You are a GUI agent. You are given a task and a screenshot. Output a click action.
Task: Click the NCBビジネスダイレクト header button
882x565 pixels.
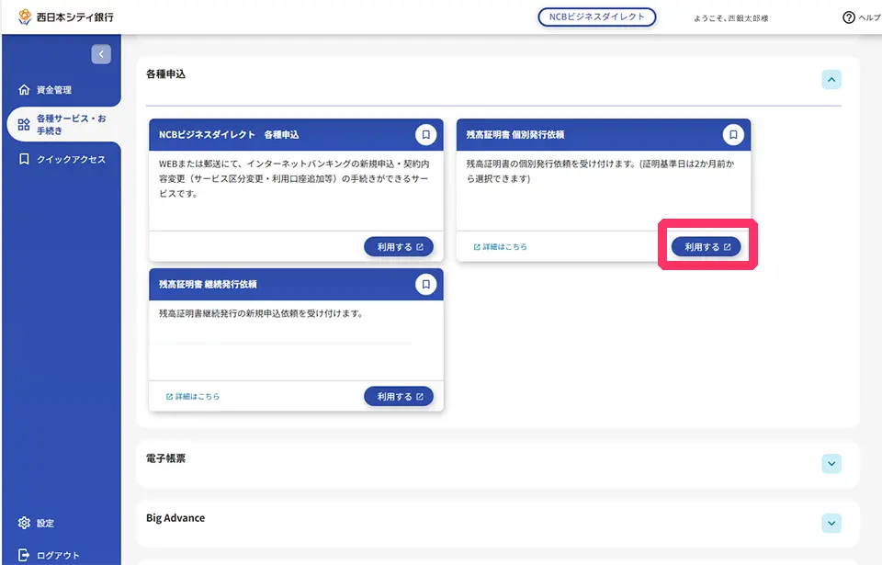(597, 17)
